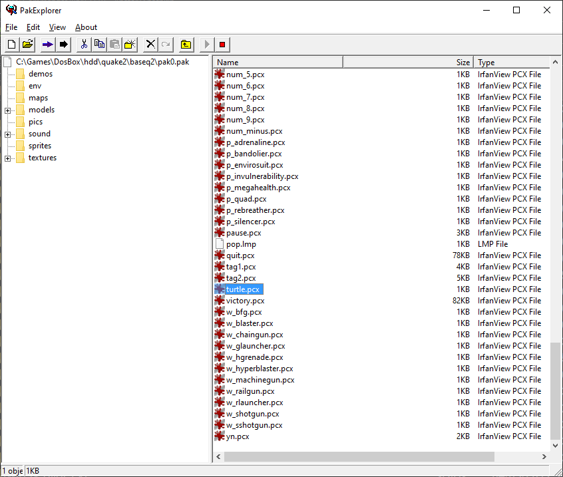Open the File menu
Image resolution: width=563 pixels, height=477 pixels.
pyautogui.click(x=11, y=27)
